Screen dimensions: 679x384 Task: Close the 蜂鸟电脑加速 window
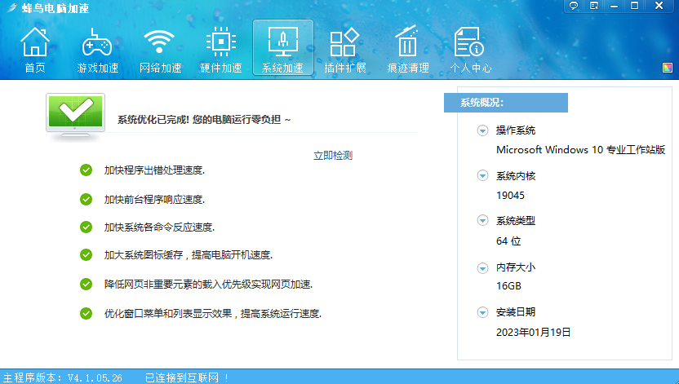(659, 6)
